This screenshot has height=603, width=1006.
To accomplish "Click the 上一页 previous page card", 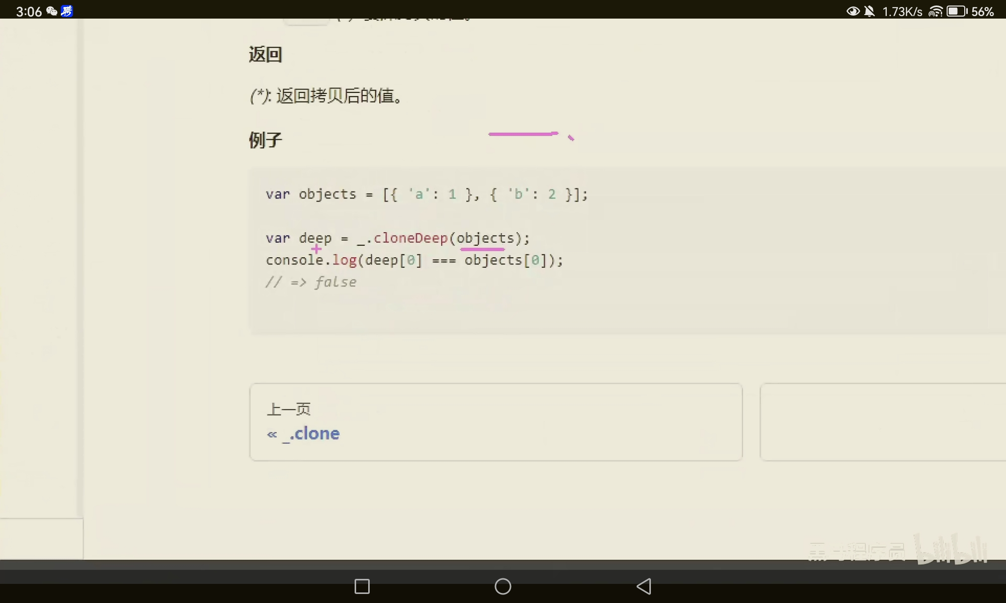I will [x=495, y=422].
